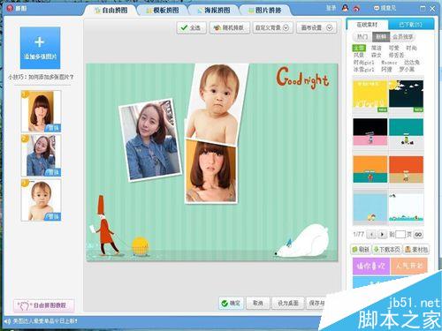Select the 会员独享 filter
Viewport: 442px width, 331px height.
point(402,37)
